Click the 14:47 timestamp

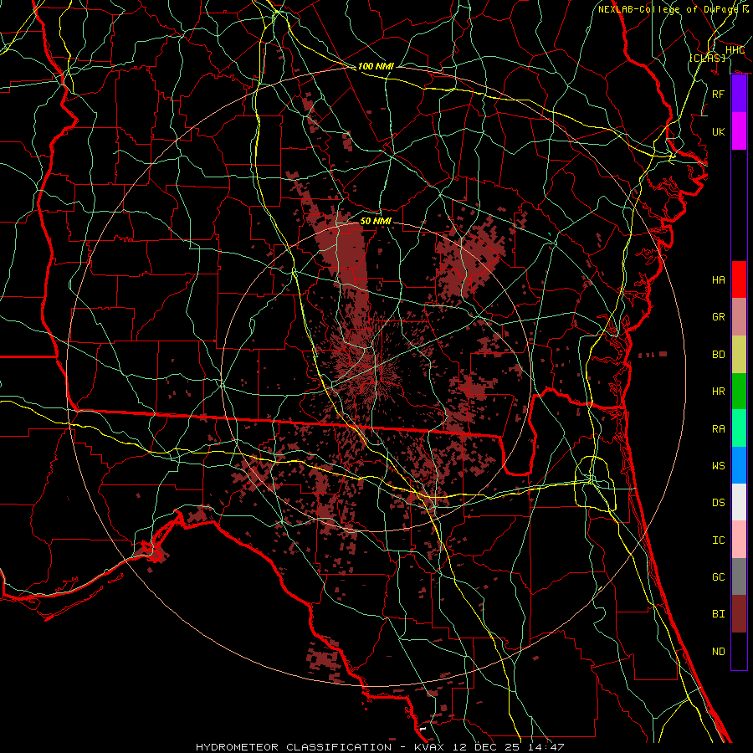click(545, 747)
